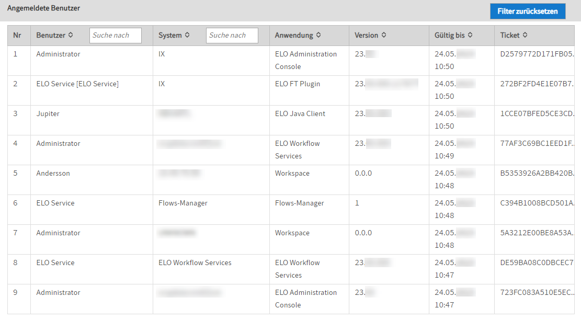Sort by Benutzer column arrow icon

(71, 35)
